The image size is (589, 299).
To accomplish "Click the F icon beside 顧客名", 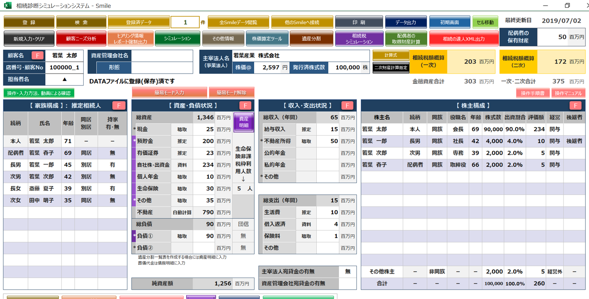I will pyautogui.click(x=37, y=56).
